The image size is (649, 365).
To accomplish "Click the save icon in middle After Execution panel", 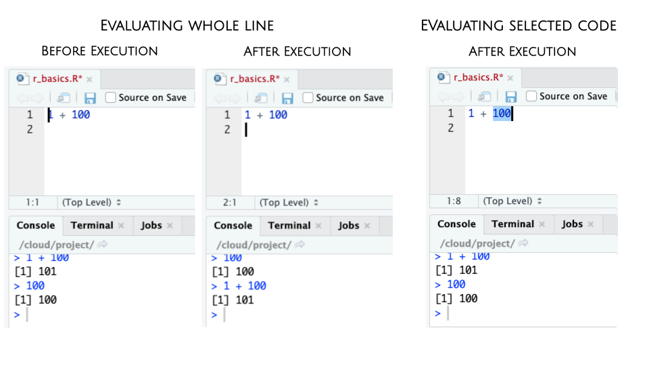I will pyautogui.click(x=287, y=98).
